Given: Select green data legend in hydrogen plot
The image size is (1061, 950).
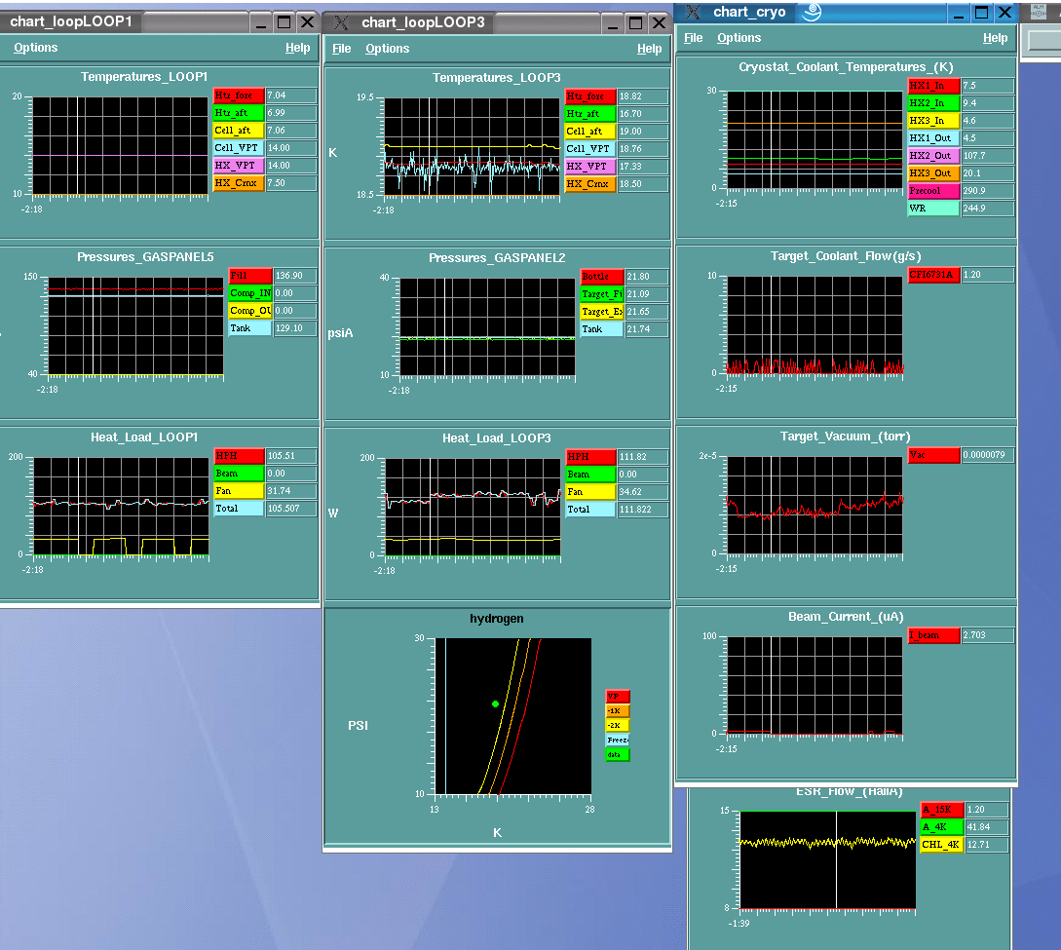Looking at the screenshot, I should click(618, 755).
